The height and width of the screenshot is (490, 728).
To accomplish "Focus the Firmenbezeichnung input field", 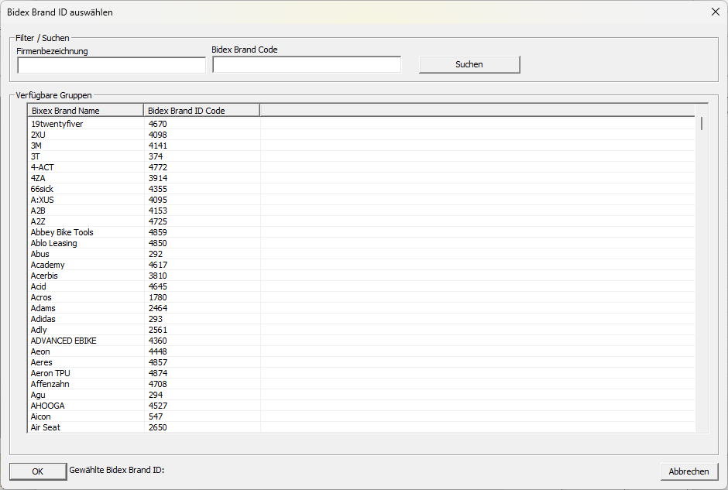I will click(x=112, y=66).
